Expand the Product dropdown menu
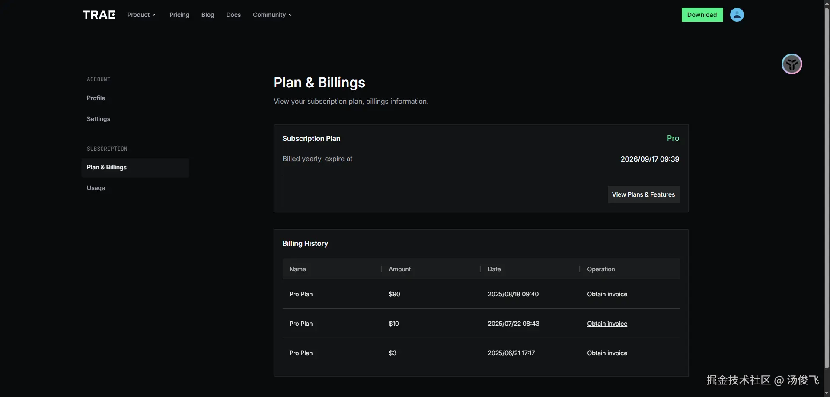830x397 pixels. click(x=141, y=15)
